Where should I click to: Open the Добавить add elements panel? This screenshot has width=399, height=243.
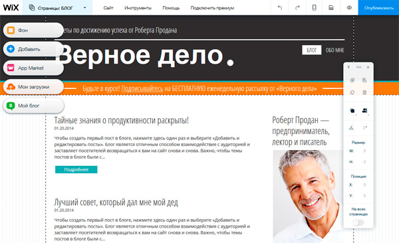click(x=33, y=49)
